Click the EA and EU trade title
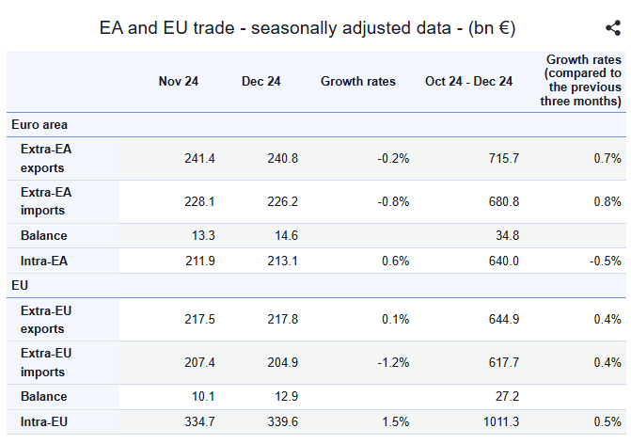This screenshot has width=631, height=444. point(308,28)
